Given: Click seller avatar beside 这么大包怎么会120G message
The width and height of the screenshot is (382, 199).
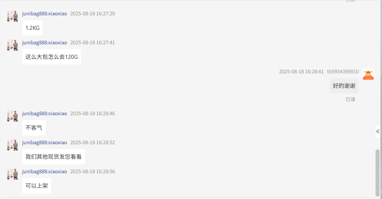Looking at the screenshot, I should point(12,45).
